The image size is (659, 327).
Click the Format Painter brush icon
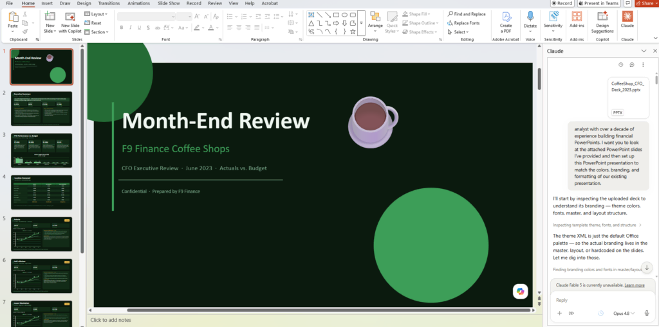[x=25, y=31]
